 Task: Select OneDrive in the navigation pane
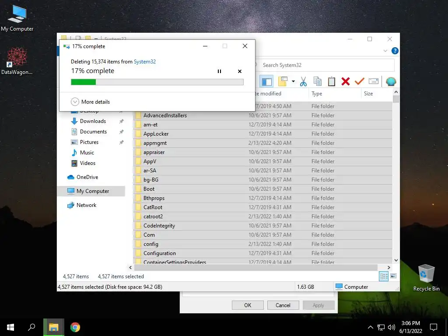point(87,177)
